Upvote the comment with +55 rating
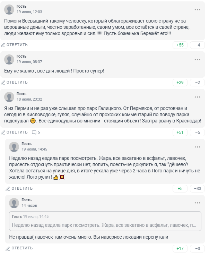209x257 pixels. [180, 45]
